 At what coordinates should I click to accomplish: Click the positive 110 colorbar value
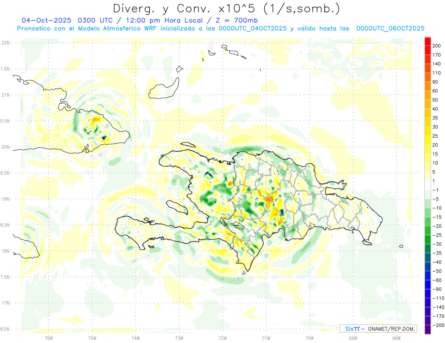436,73
